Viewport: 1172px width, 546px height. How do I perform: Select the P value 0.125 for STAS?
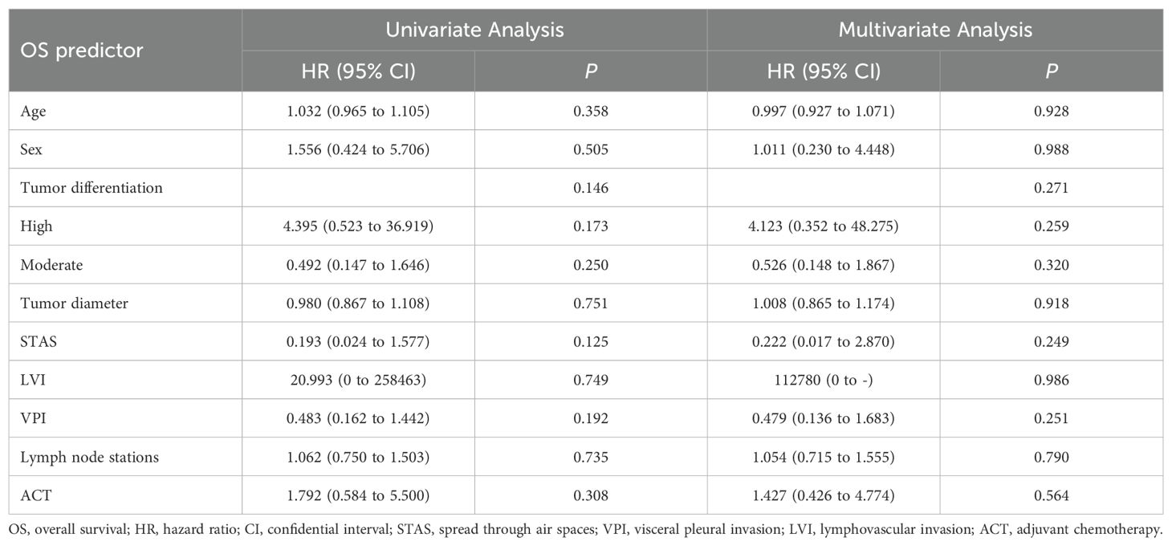click(x=591, y=342)
